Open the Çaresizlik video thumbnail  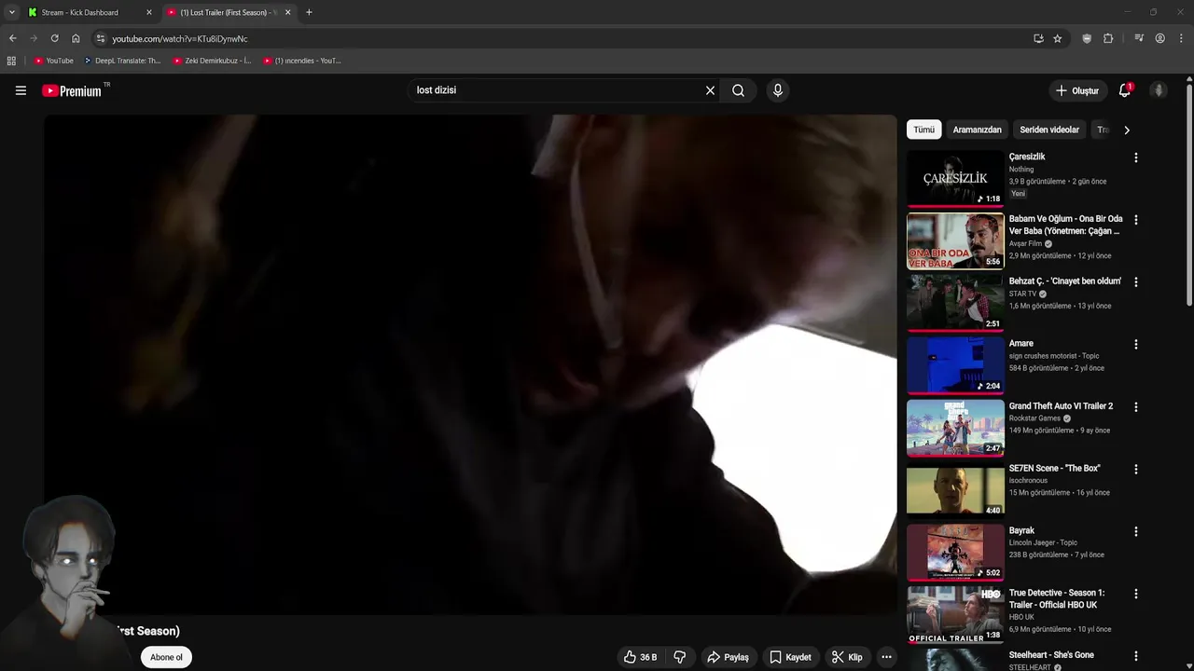[x=955, y=178]
